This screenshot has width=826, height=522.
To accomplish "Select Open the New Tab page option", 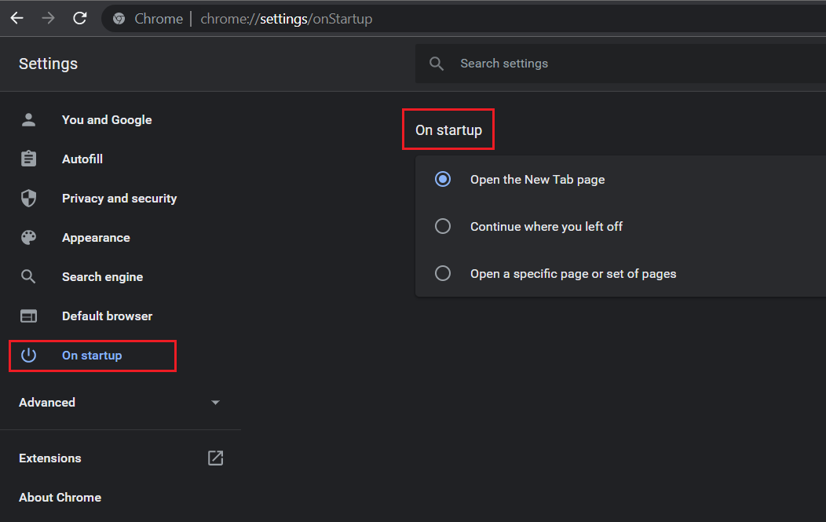I will click(x=442, y=179).
